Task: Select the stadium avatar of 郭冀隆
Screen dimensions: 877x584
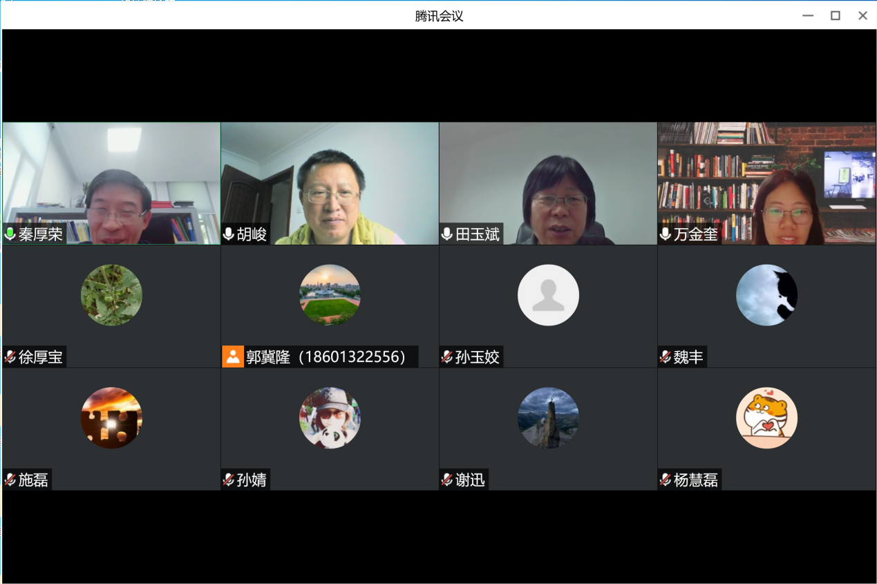Action: pyautogui.click(x=330, y=295)
